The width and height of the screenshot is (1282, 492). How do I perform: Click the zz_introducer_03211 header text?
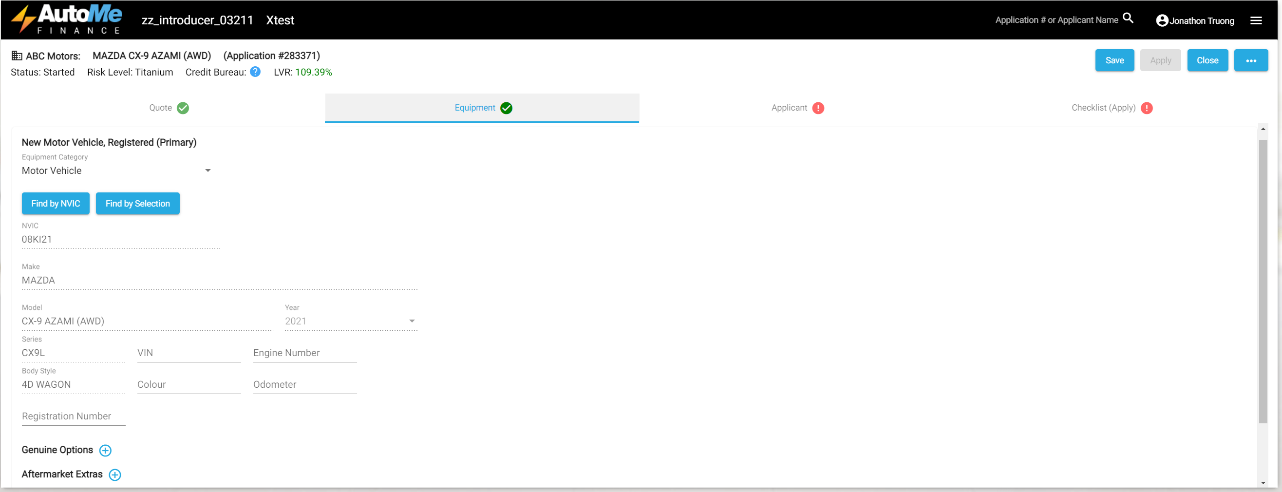click(197, 20)
